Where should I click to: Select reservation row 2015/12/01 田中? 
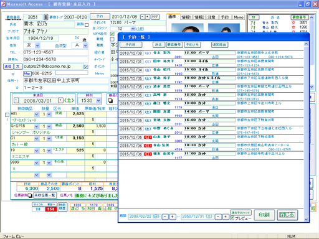[x=211, y=63]
